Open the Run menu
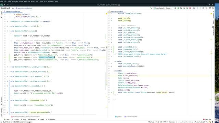This screenshot has width=219, height=123. point(37,1)
